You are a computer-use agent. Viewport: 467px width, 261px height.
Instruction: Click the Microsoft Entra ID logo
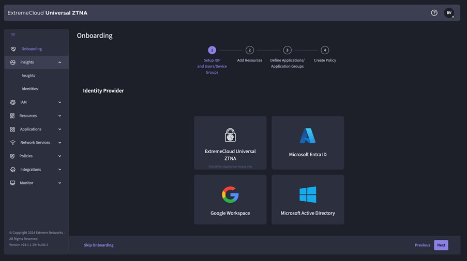coord(308,136)
